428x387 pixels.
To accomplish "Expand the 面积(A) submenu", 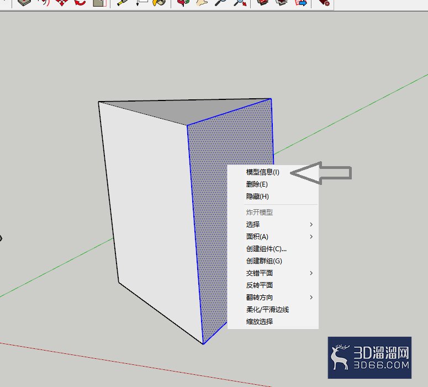I will [x=273, y=237].
